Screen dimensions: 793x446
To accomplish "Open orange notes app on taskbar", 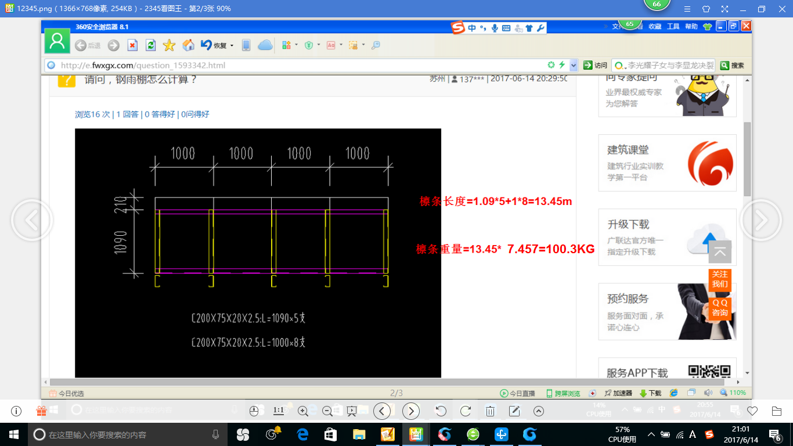I will pyautogui.click(x=387, y=434).
